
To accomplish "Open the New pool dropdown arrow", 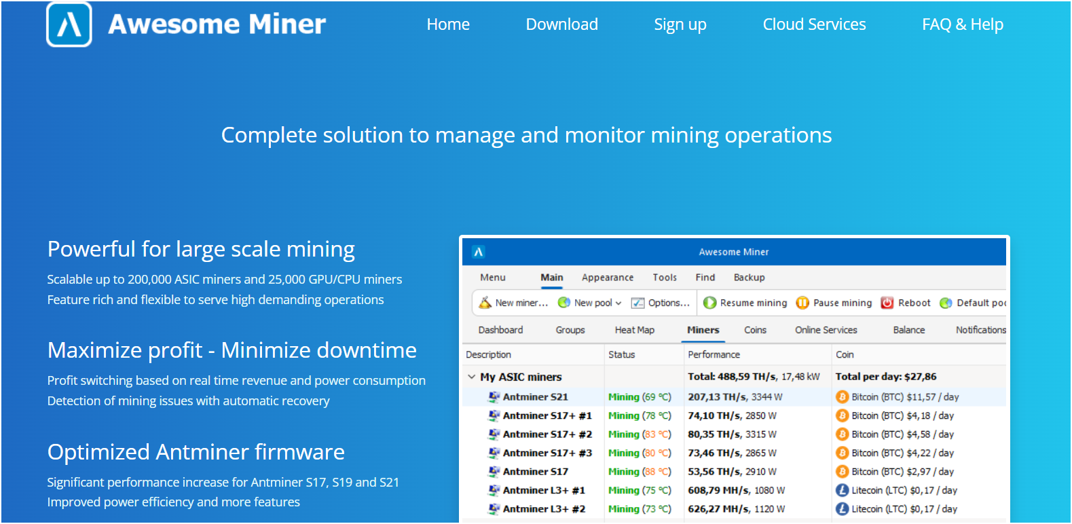I will [x=618, y=303].
